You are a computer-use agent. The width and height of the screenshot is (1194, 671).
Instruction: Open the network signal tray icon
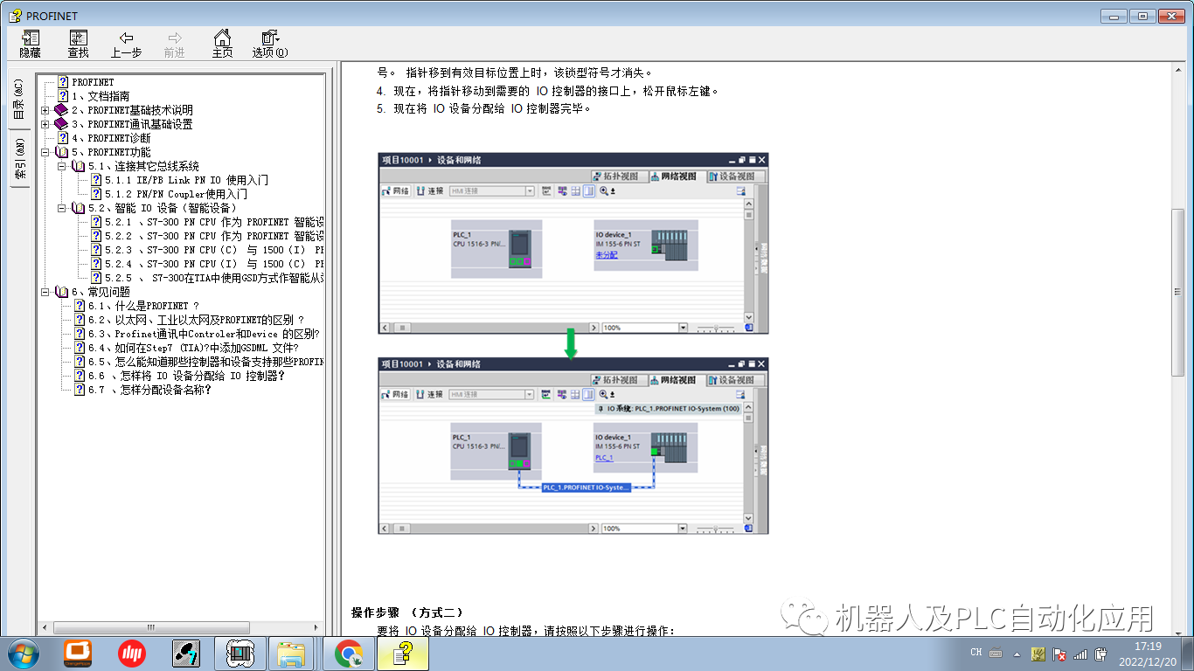(1080, 654)
